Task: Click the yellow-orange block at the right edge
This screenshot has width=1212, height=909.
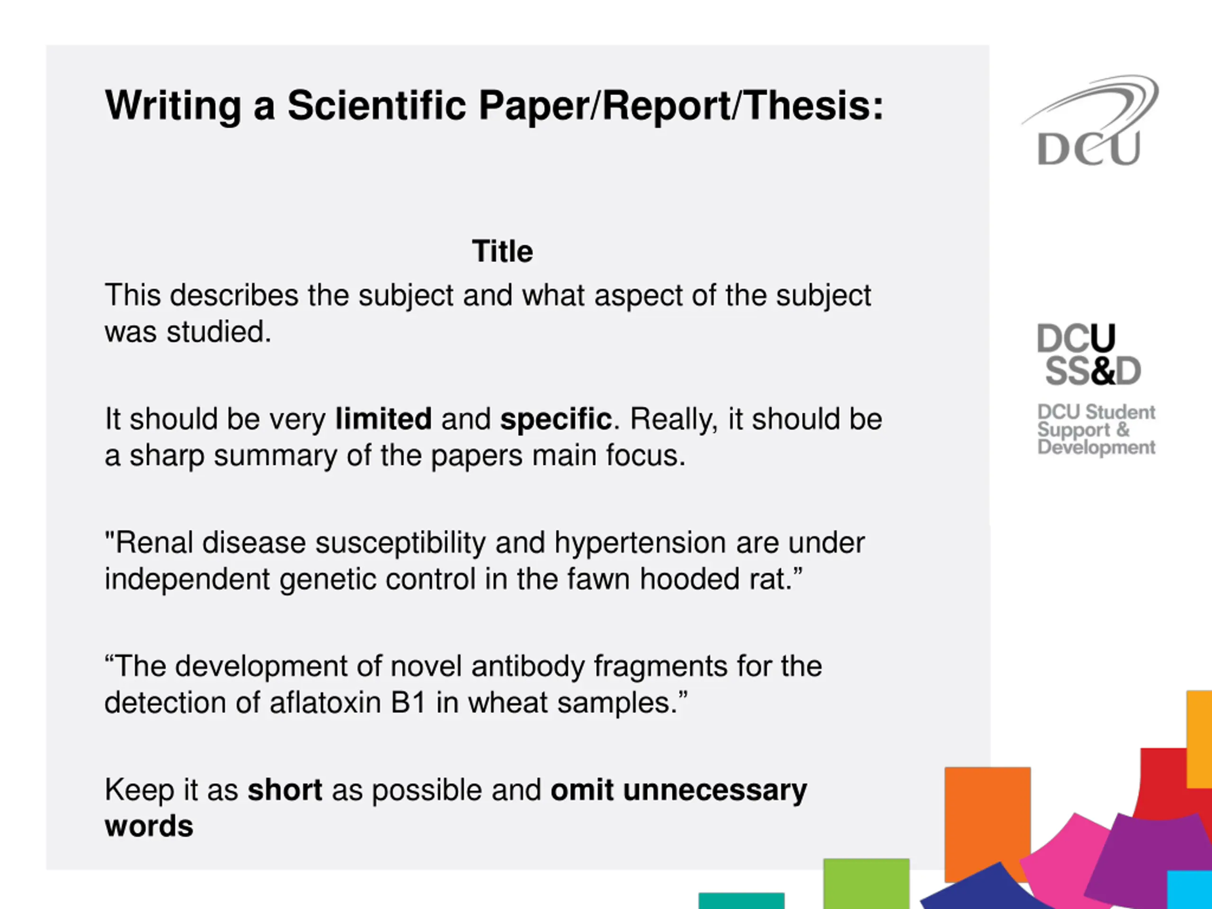Action: pyautogui.click(x=1199, y=739)
